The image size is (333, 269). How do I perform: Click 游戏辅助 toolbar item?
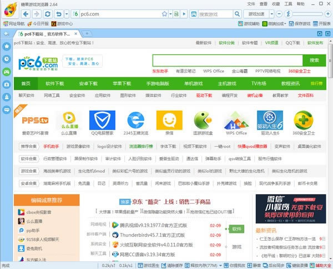(x=249, y=23)
